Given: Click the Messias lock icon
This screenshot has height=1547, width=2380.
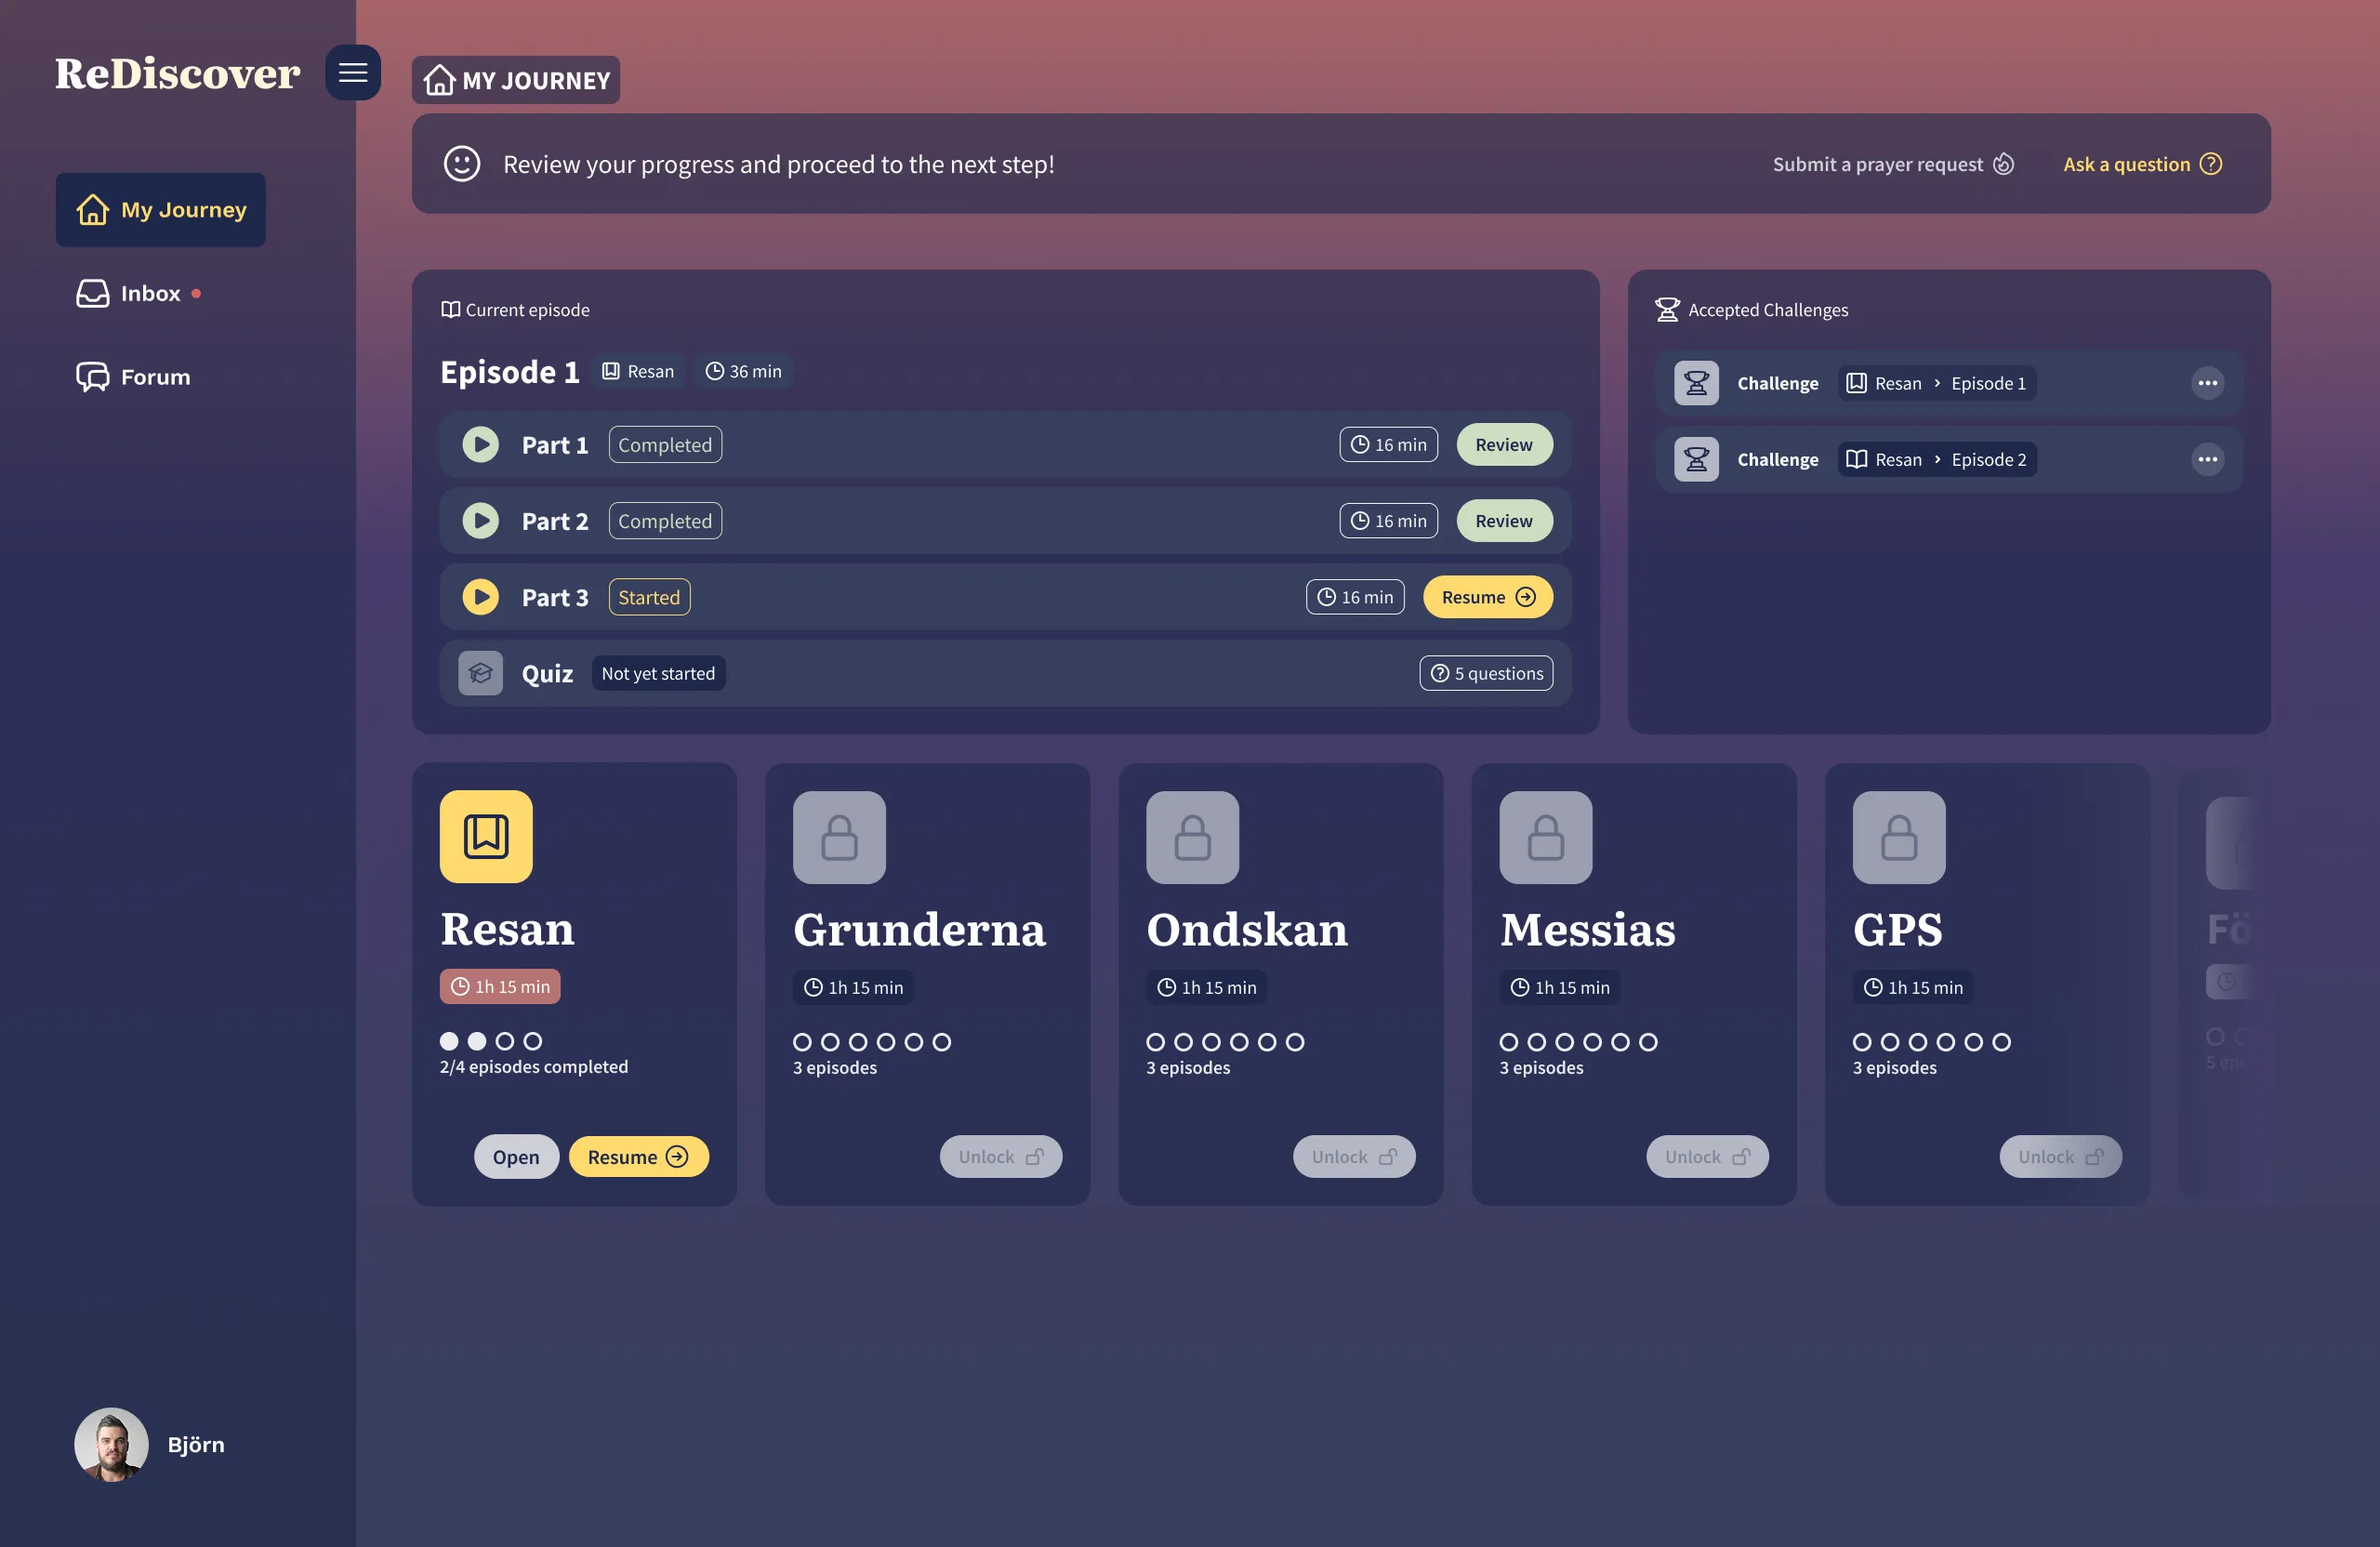Looking at the screenshot, I should pos(1545,837).
